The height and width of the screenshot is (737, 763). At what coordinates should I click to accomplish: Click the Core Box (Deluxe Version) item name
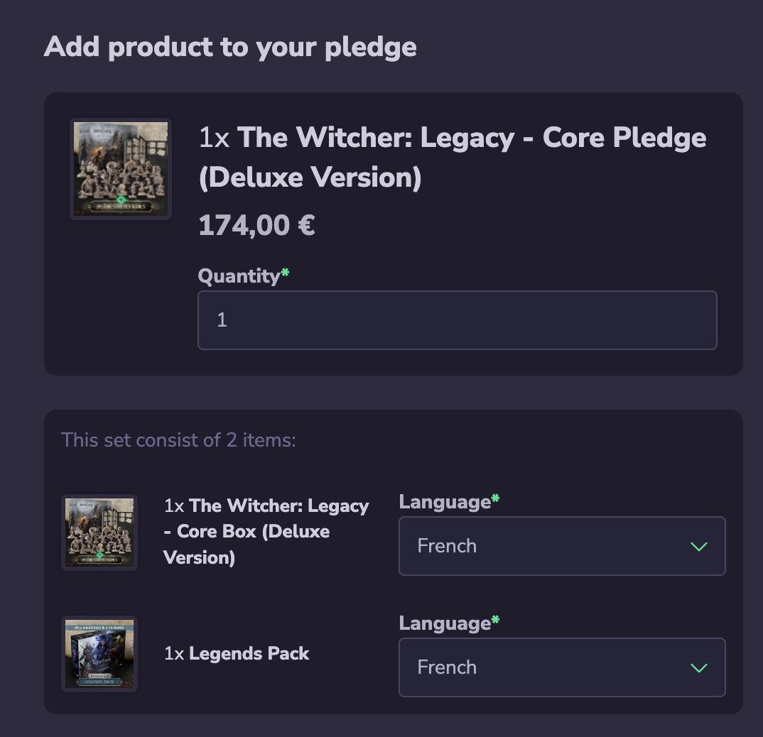click(266, 531)
